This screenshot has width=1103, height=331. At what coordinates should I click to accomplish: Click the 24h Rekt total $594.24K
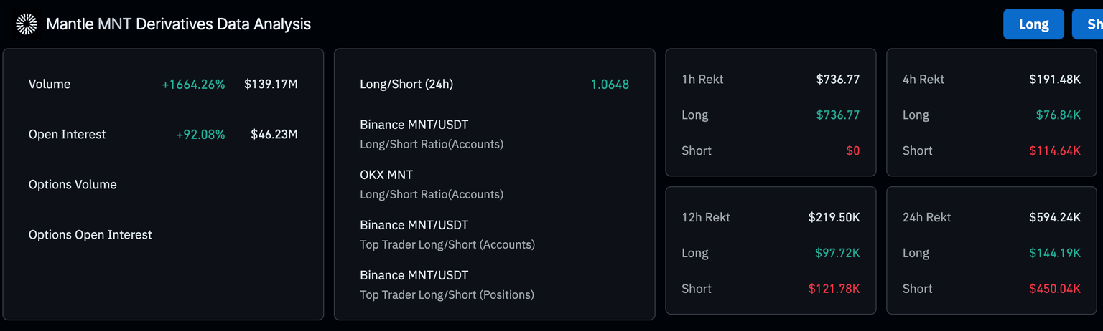pos(1054,218)
